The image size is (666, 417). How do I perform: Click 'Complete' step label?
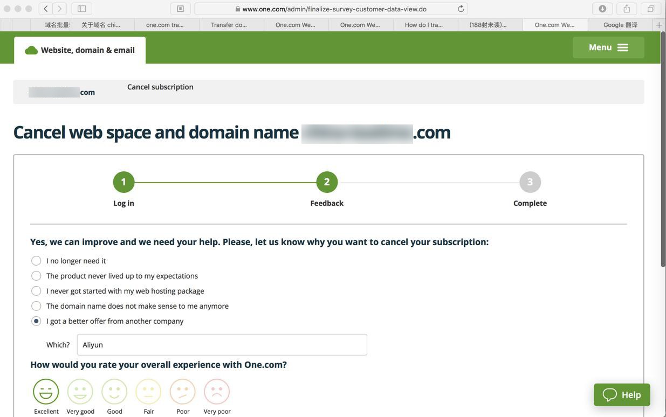pyautogui.click(x=530, y=203)
